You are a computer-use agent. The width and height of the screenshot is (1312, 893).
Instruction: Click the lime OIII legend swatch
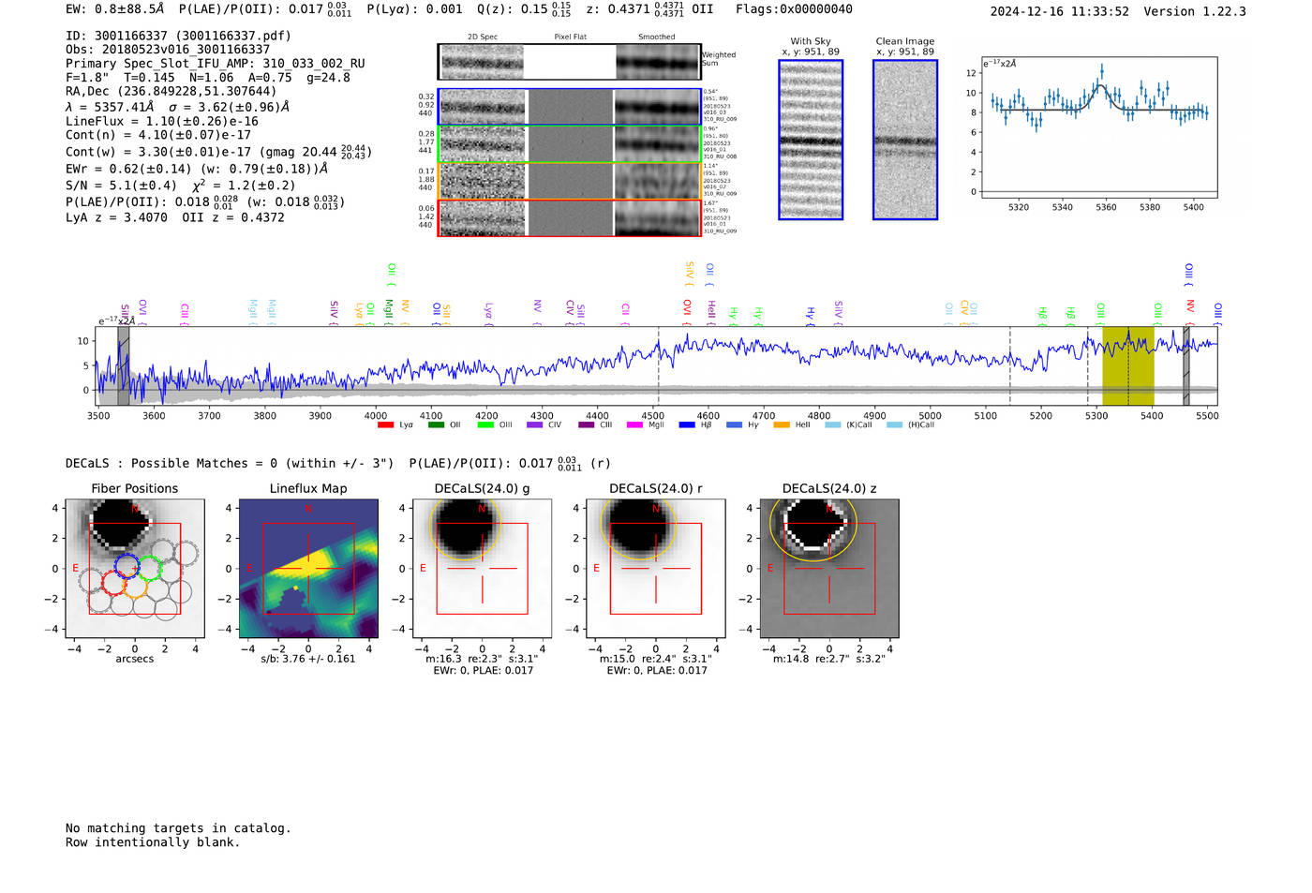click(x=485, y=425)
